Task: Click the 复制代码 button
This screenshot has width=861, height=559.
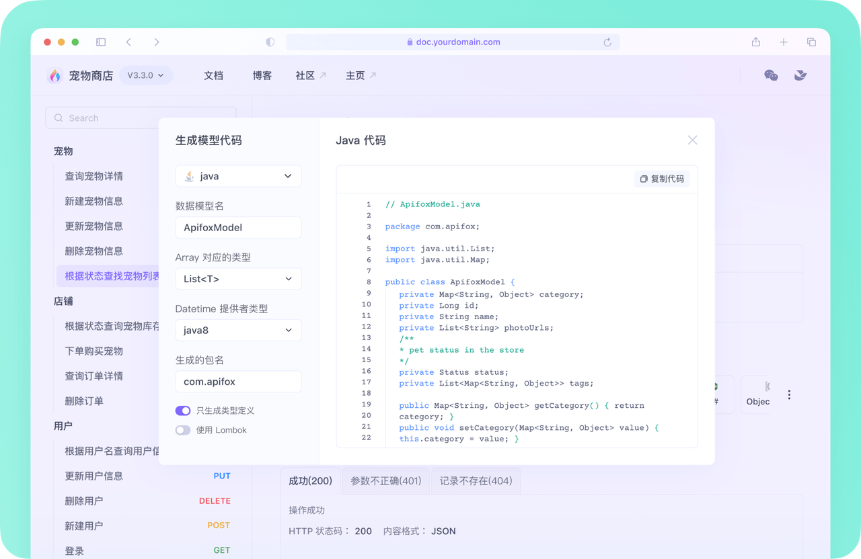Action: 662,179
